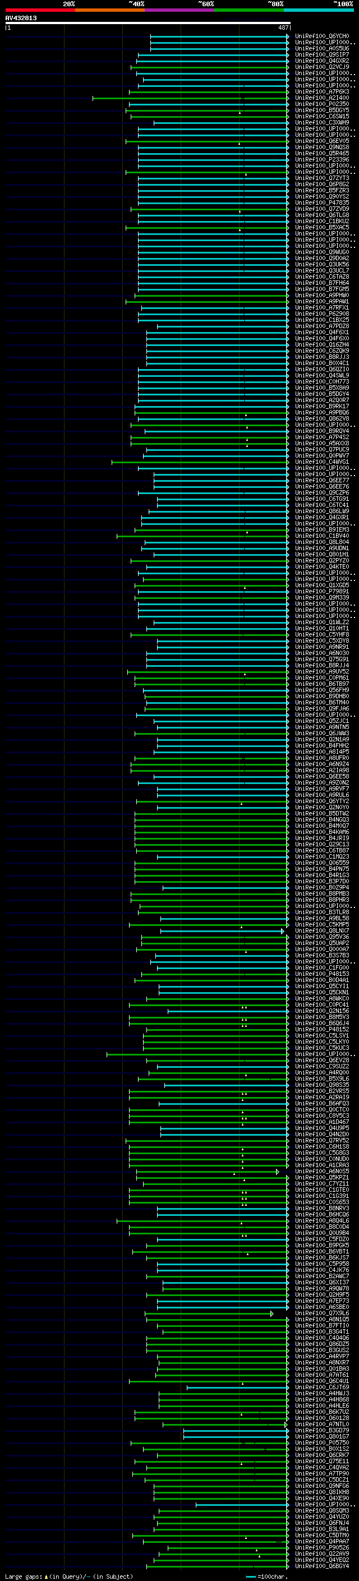
Task: Select the UniRef100_Q6TLG8 label
Action: [x=321, y=215]
